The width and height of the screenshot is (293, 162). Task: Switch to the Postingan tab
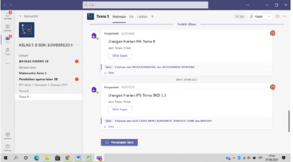[x=119, y=17]
